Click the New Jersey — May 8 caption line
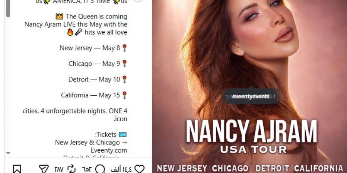 (93, 48)
